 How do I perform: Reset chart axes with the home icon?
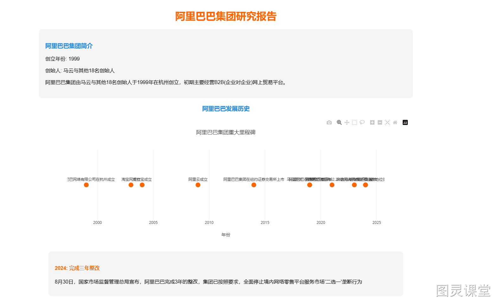(395, 122)
